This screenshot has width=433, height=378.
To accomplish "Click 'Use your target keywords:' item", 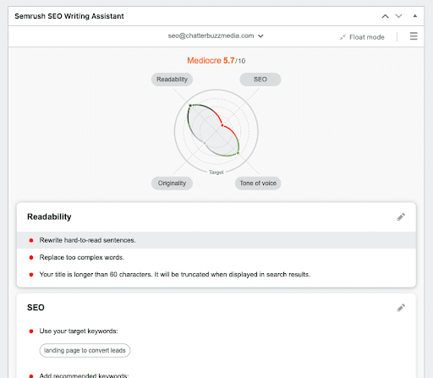I will [79, 331].
